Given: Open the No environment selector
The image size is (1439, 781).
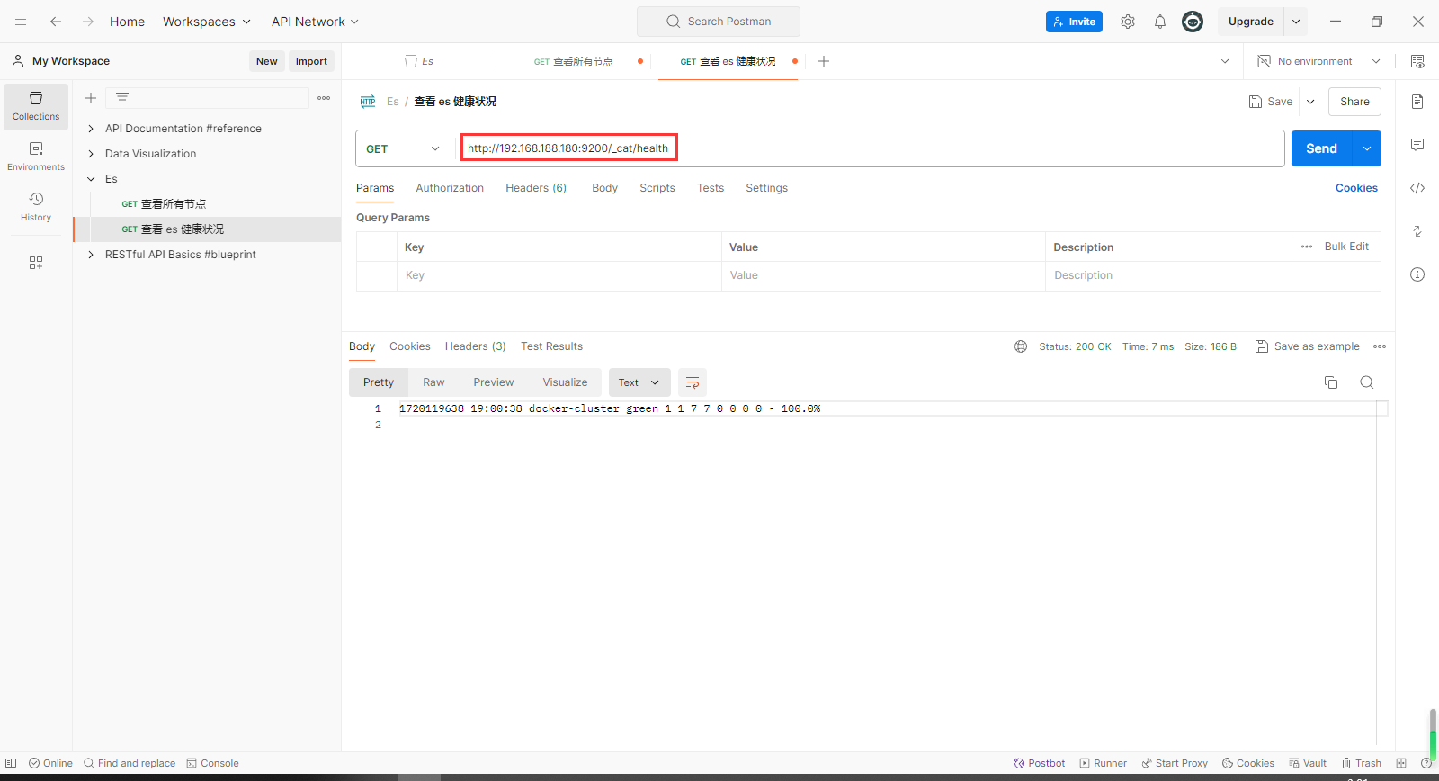Looking at the screenshot, I should pos(1318,61).
